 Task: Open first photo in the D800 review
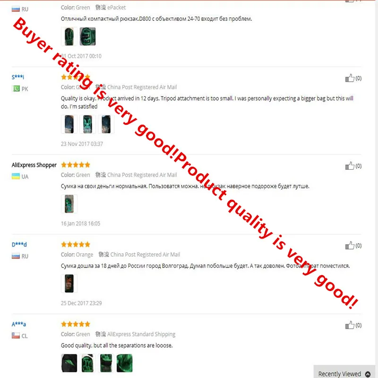tap(69, 36)
